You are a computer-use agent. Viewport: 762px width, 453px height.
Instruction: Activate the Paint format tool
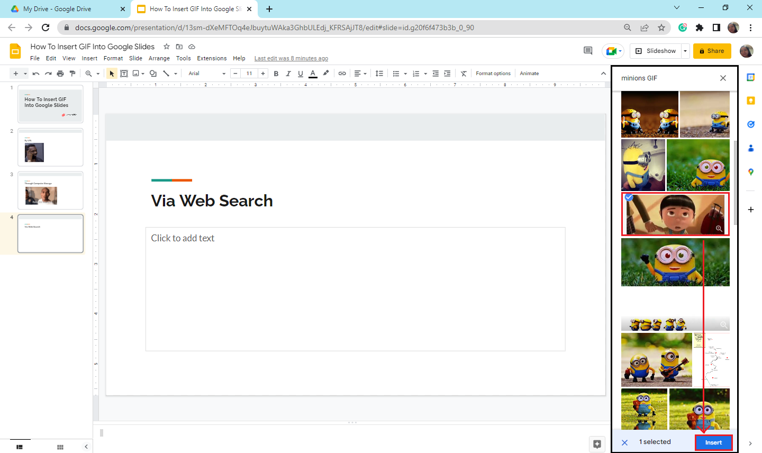click(72, 74)
